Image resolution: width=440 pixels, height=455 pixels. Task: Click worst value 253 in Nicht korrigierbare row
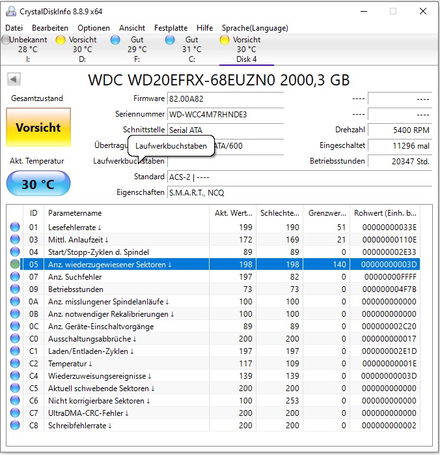point(292,401)
